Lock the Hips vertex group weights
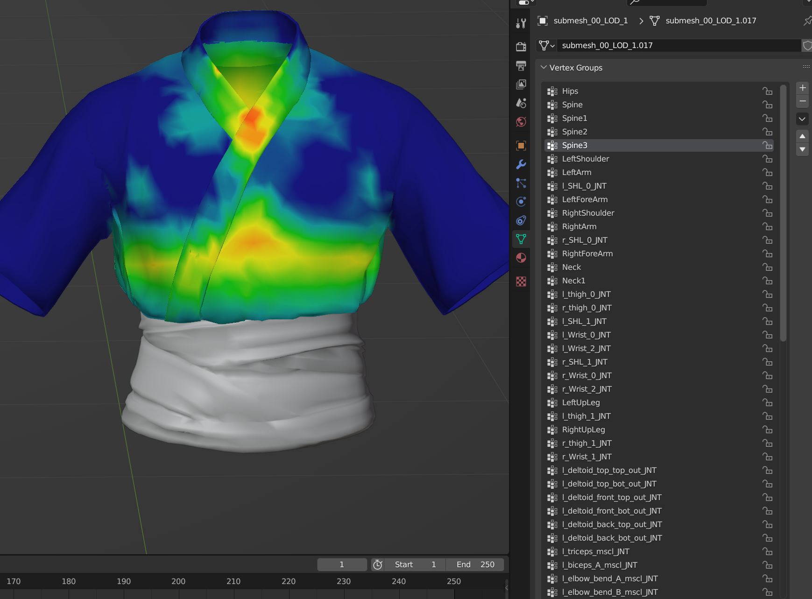Screen dimensions: 812x599 (767, 91)
